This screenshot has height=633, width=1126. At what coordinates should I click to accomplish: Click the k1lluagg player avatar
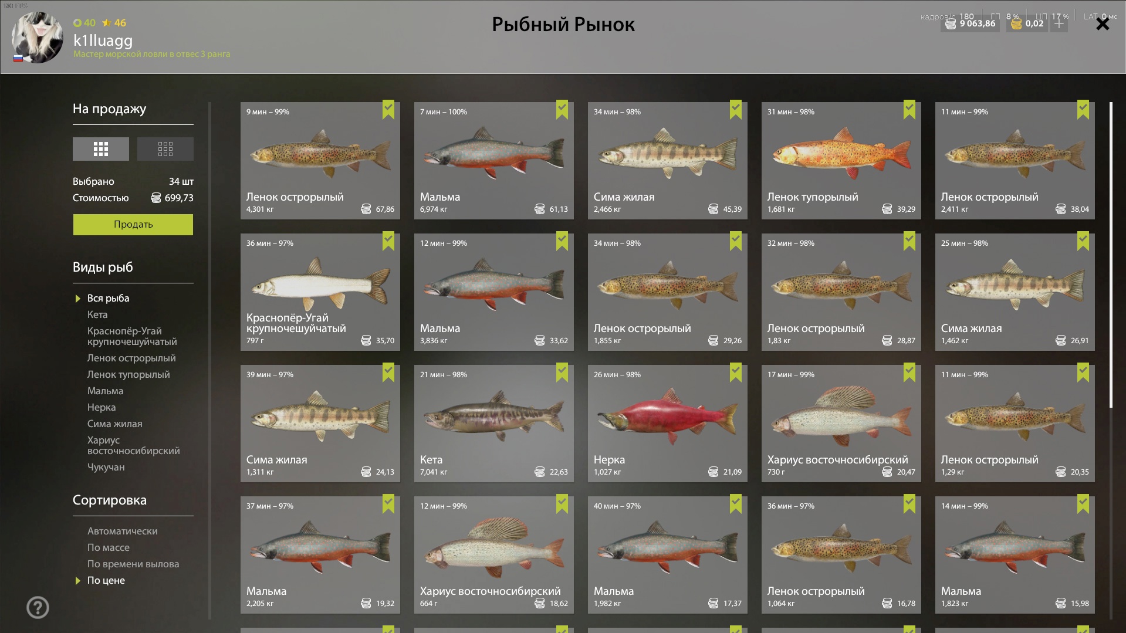(38, 37)
